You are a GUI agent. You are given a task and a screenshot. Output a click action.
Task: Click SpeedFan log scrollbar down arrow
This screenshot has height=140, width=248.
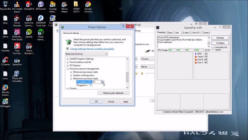point(209,47)
